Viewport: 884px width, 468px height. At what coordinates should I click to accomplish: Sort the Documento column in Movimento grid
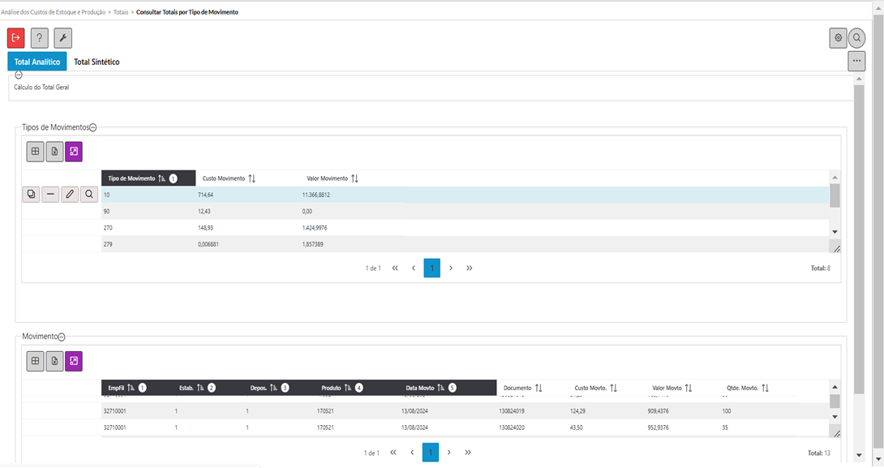coord(538,389)
